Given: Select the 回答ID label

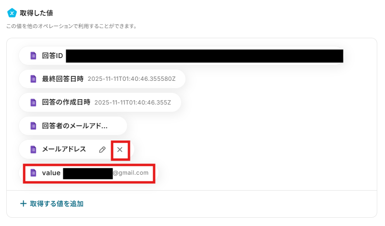Looking at the screenshot, I should click(x=53, y=56).
